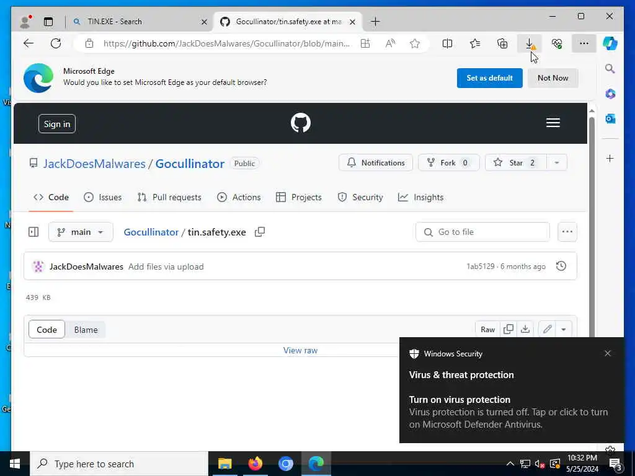Close the Windows Security notification
This screenshot has height=476, width=635.
tap(608, 353)
